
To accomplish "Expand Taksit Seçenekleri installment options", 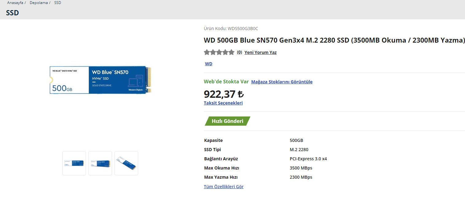I will pos(223,103).
